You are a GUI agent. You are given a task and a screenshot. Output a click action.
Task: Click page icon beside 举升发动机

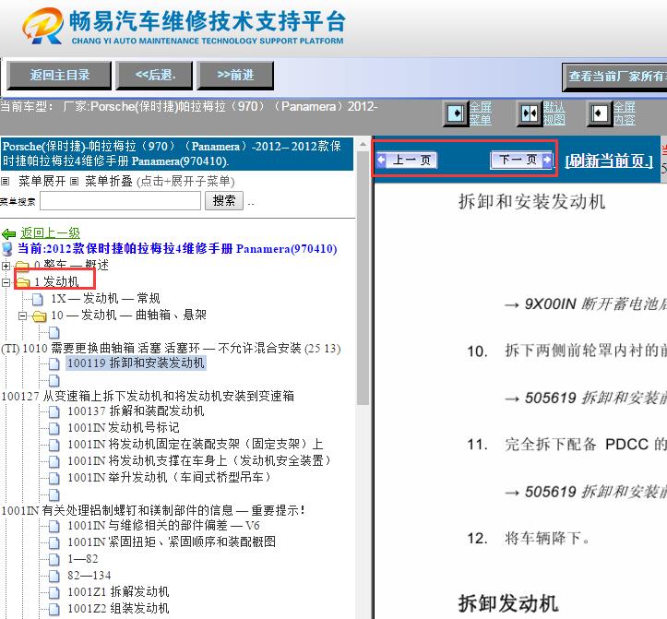click(x=54, y=478)
